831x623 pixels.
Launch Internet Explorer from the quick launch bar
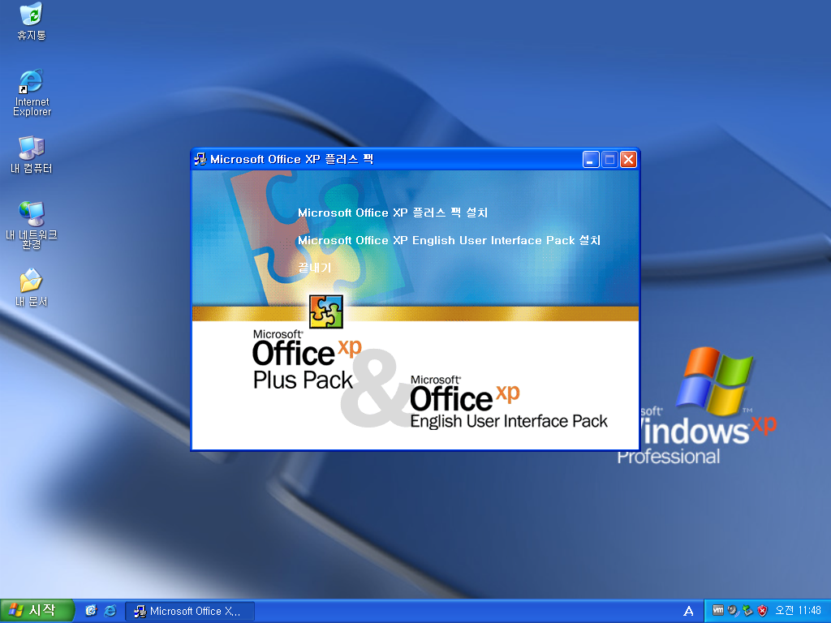pyautogui.click(x=109, y=611)
